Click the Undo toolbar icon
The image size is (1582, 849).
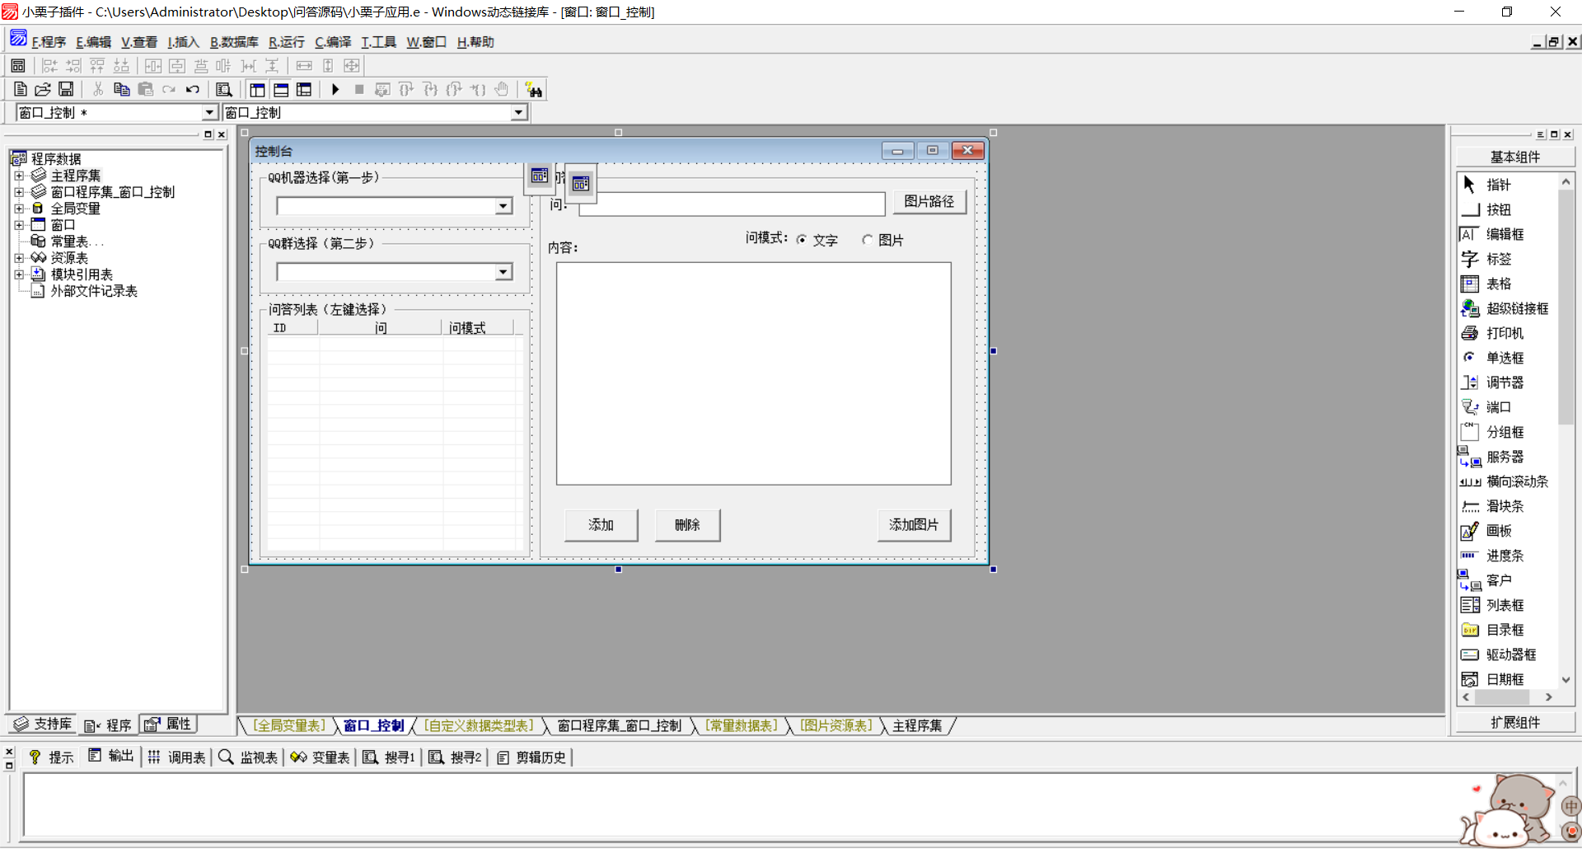point(193,89)
